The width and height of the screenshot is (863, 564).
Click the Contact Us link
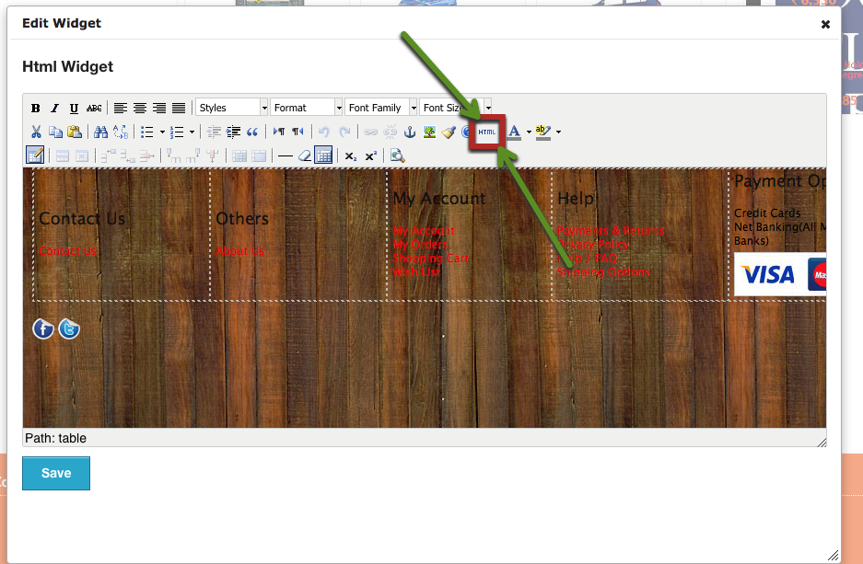(67, 251)
